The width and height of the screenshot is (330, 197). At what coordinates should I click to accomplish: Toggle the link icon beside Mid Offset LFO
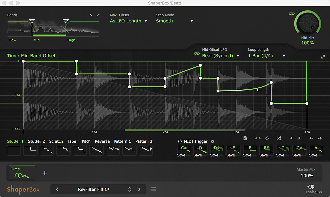click(197, 54)
